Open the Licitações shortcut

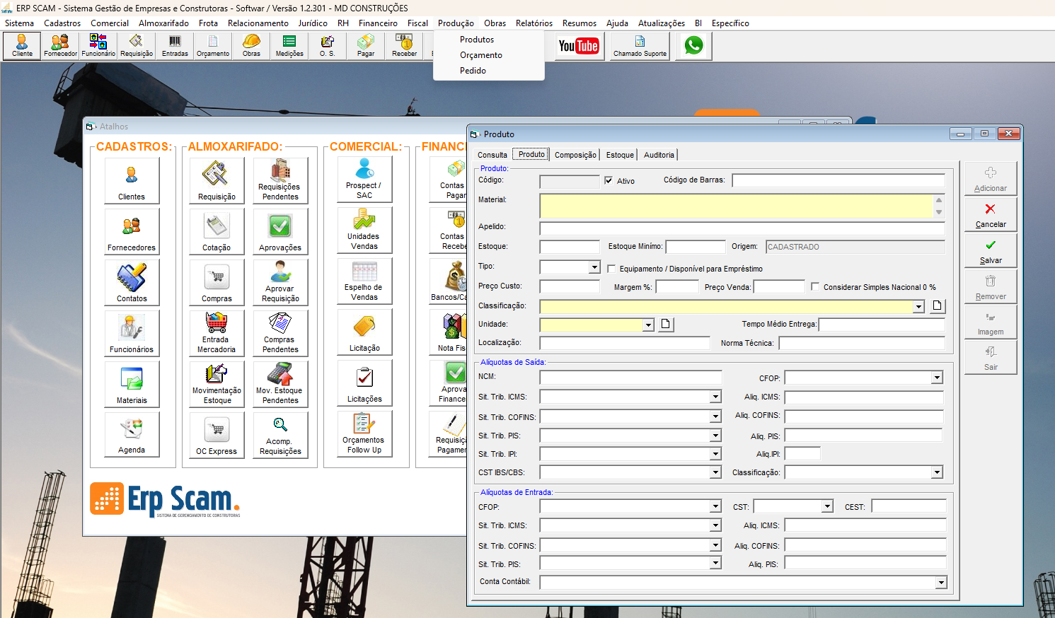tap(364, 383)
